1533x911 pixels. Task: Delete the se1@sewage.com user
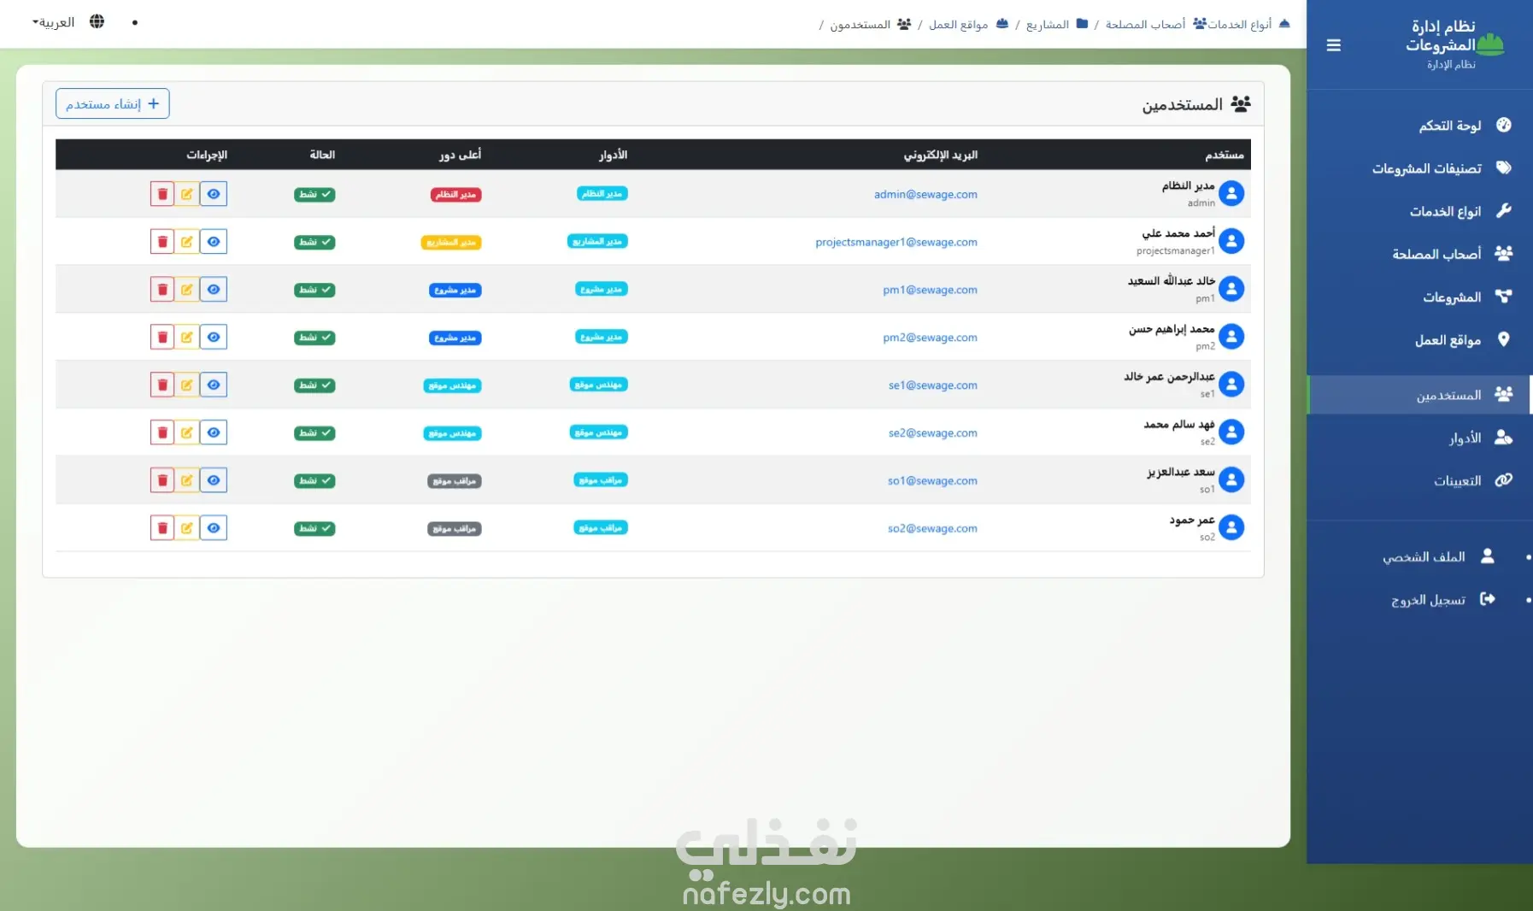pyautogui.click(x=162, y=385)
